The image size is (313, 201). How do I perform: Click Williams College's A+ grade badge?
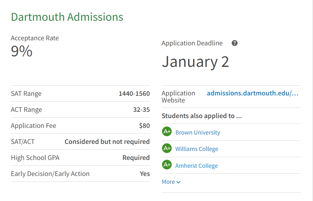click(167, 149)
